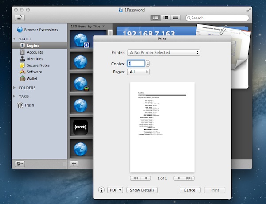This screenshot has width=266, height=204.
Task: Select Logins in the vault sidebar
Action: tap(39, 46)
